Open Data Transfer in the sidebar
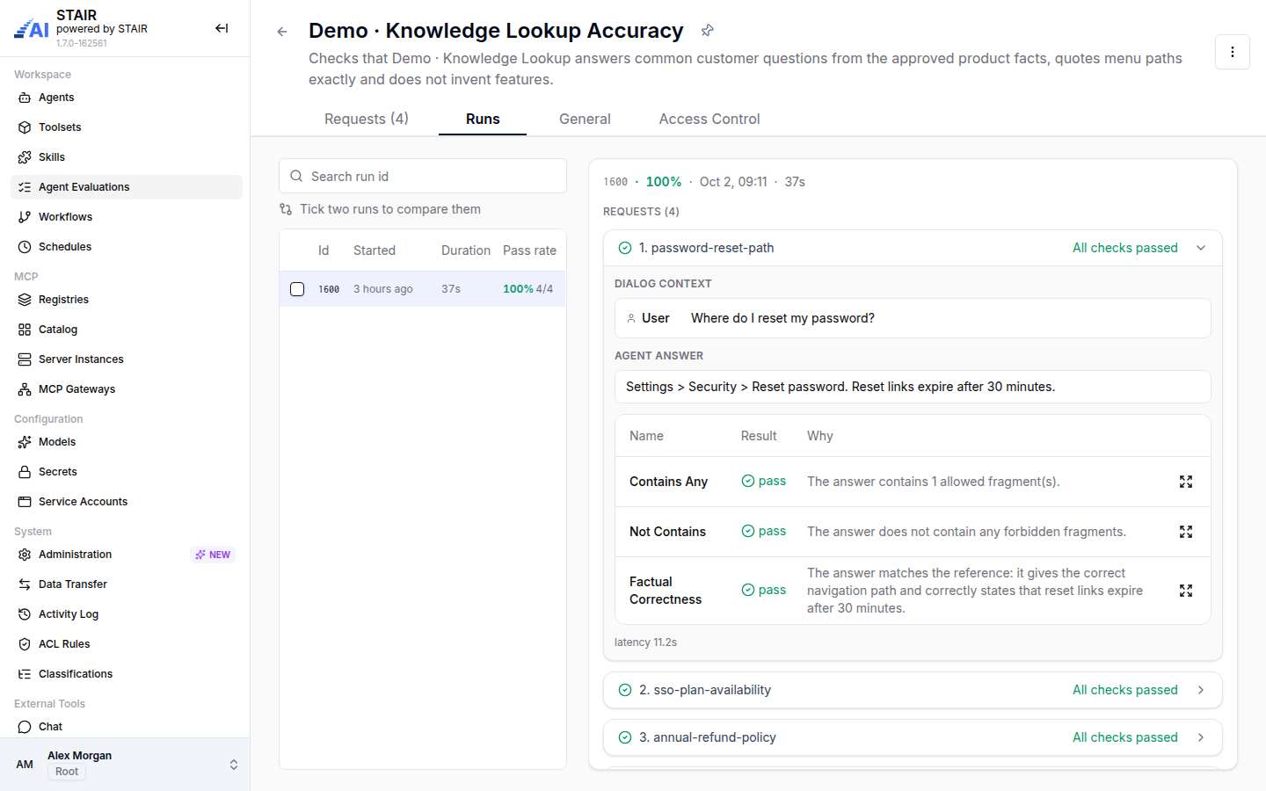This screenshot has width=1266, height=791. (x=127, y=584)
